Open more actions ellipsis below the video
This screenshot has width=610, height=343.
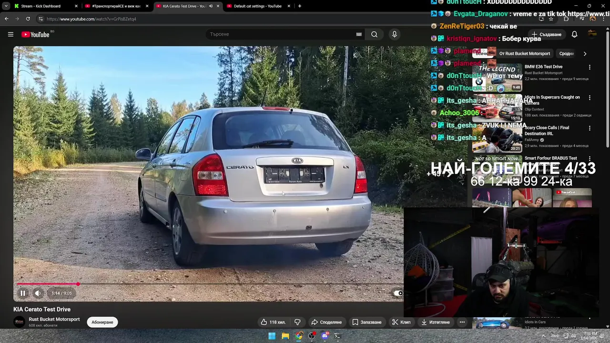462,323
